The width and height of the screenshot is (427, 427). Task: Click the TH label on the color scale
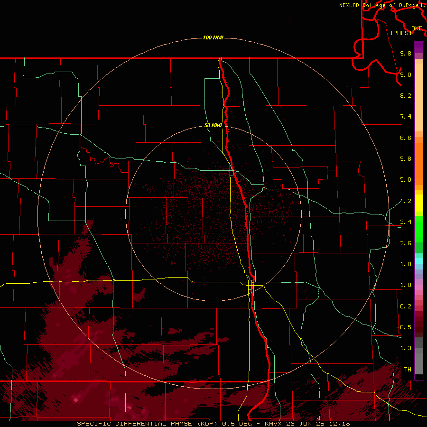coord(408,370)
